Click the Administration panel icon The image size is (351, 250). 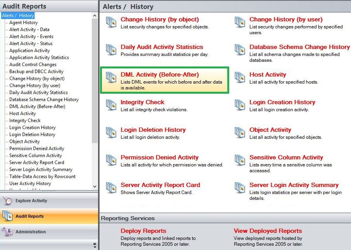(8, 232)
